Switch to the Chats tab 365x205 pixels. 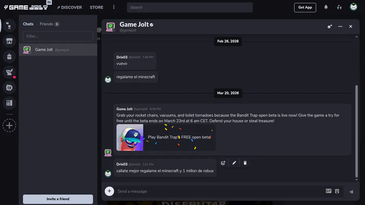28,24
